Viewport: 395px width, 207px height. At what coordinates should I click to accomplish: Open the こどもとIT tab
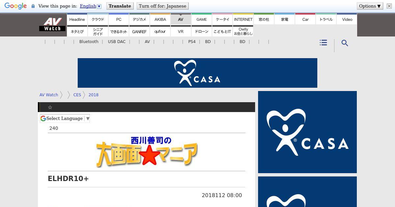pyautogui.click(x=222, y=31)
